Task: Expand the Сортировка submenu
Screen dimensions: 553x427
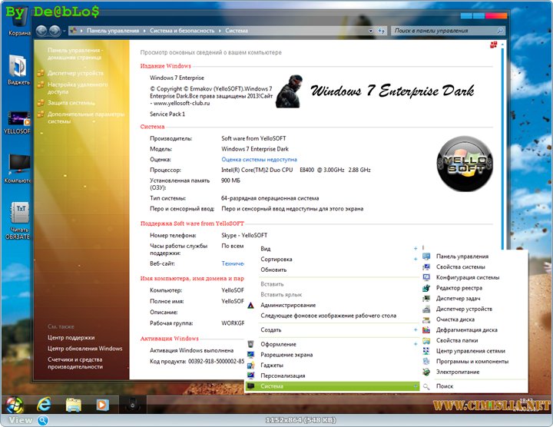Action: (x=276, y=260)
